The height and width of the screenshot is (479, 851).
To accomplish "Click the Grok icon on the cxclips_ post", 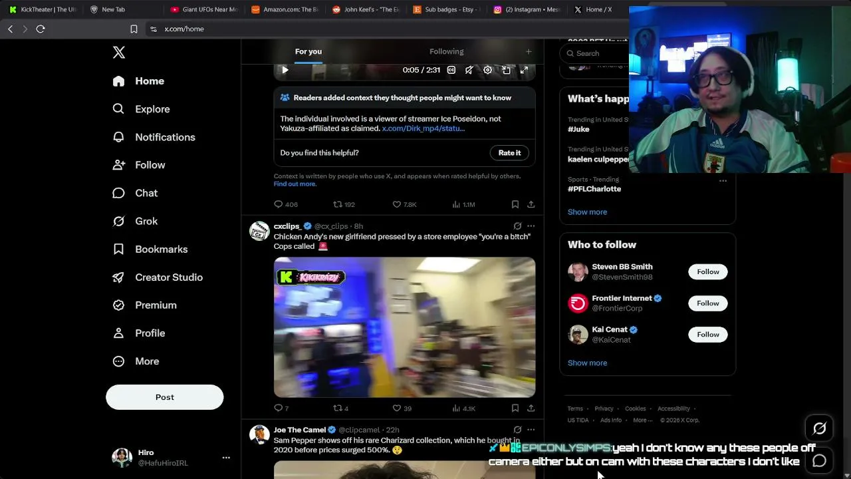I will (517, 226).
